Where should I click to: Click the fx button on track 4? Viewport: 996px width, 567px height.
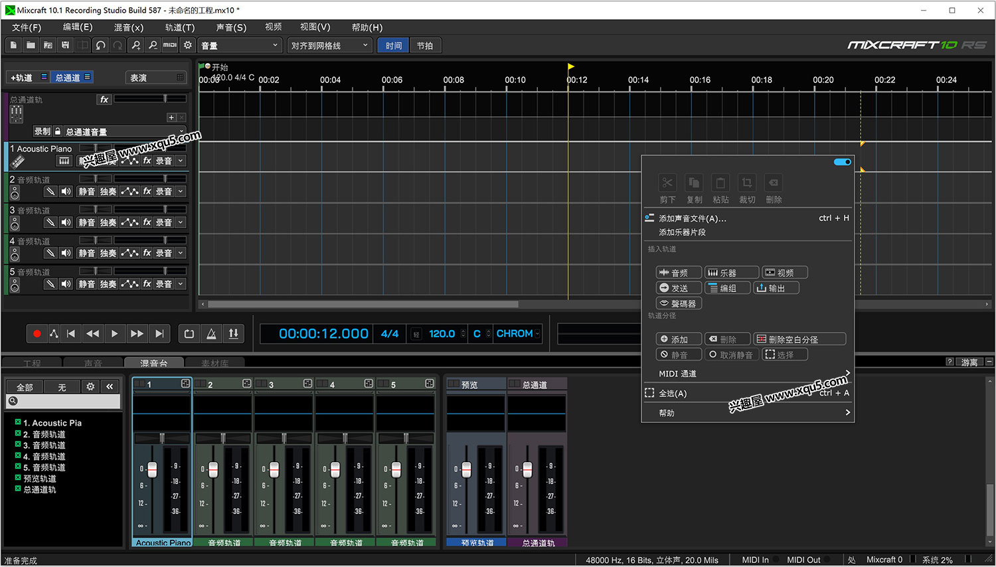(147, 253)
